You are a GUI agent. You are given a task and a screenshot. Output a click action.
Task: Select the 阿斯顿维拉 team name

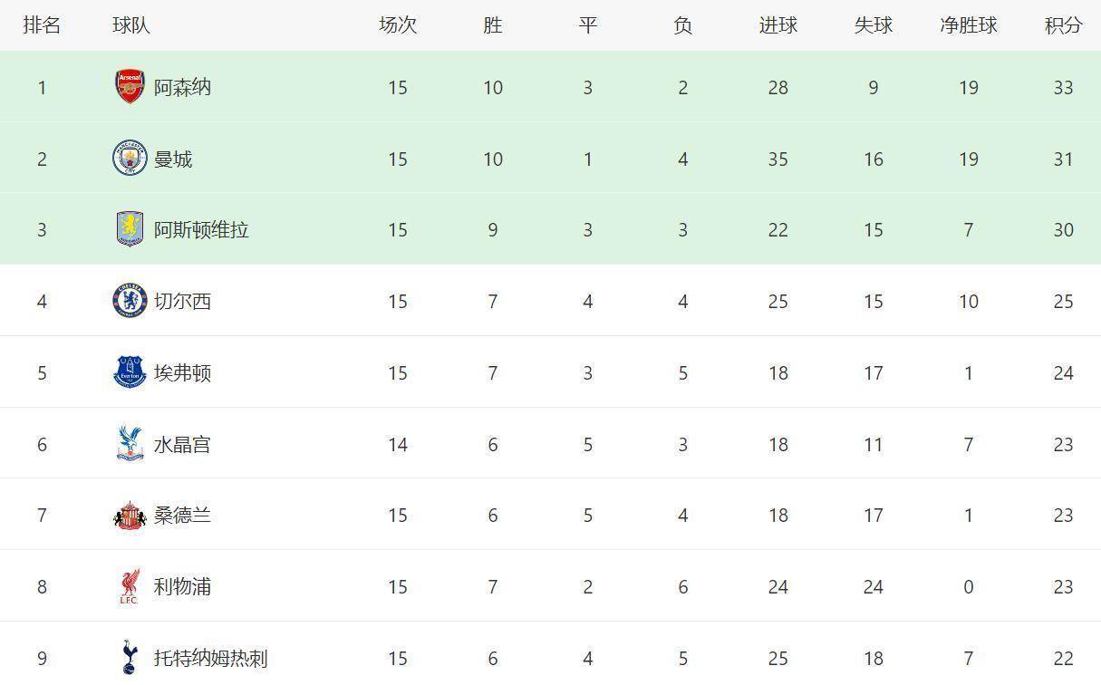click(x=201, y=229)
